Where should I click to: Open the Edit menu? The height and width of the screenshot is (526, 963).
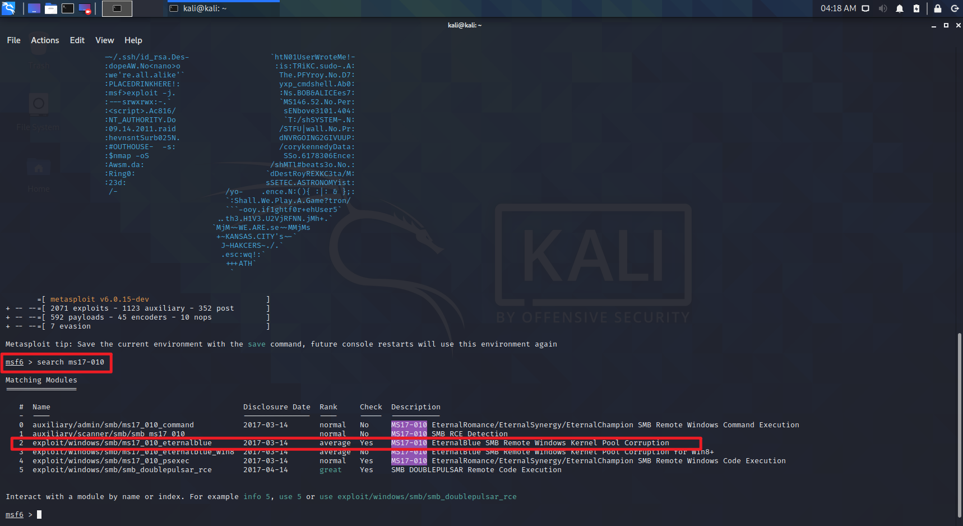77,40
